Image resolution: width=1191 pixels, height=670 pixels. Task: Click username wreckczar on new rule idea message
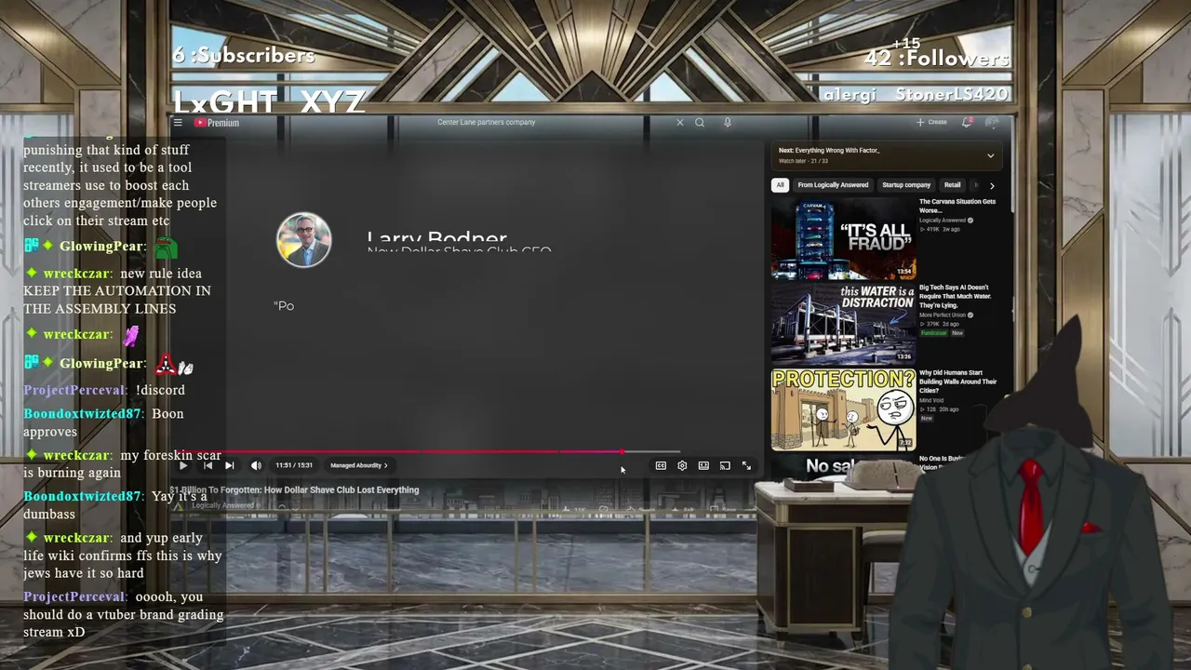[x=77, y=274]
